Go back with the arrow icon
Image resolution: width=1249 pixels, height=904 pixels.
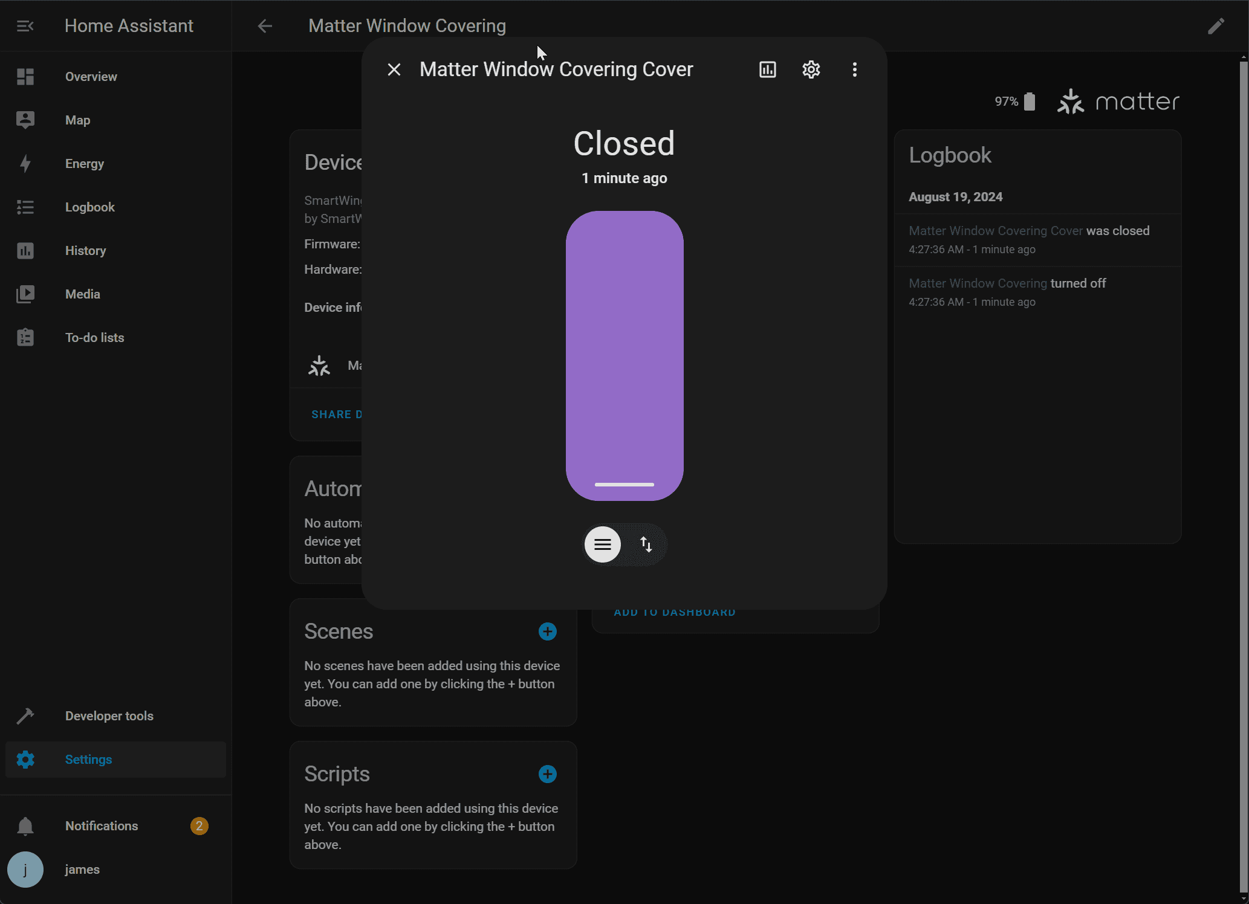pyautogui.click(x=265, y=26)
